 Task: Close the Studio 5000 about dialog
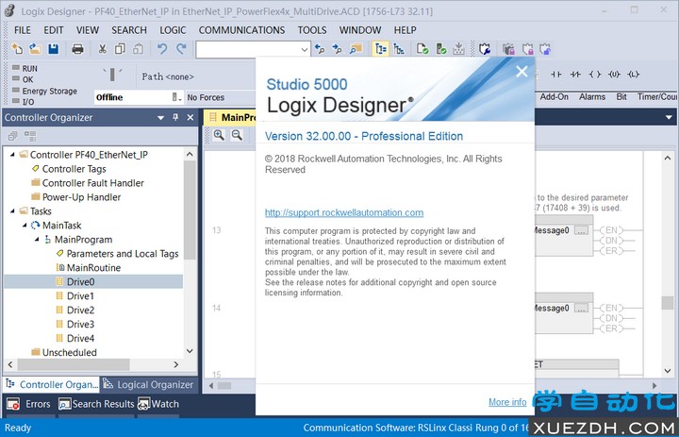pyautogui.click(x=522, y=72)
